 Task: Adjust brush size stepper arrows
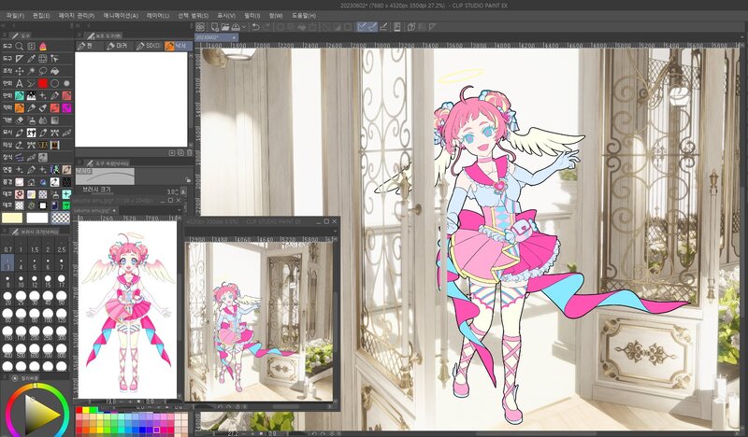pyautogui.click(x=183, y=191)
